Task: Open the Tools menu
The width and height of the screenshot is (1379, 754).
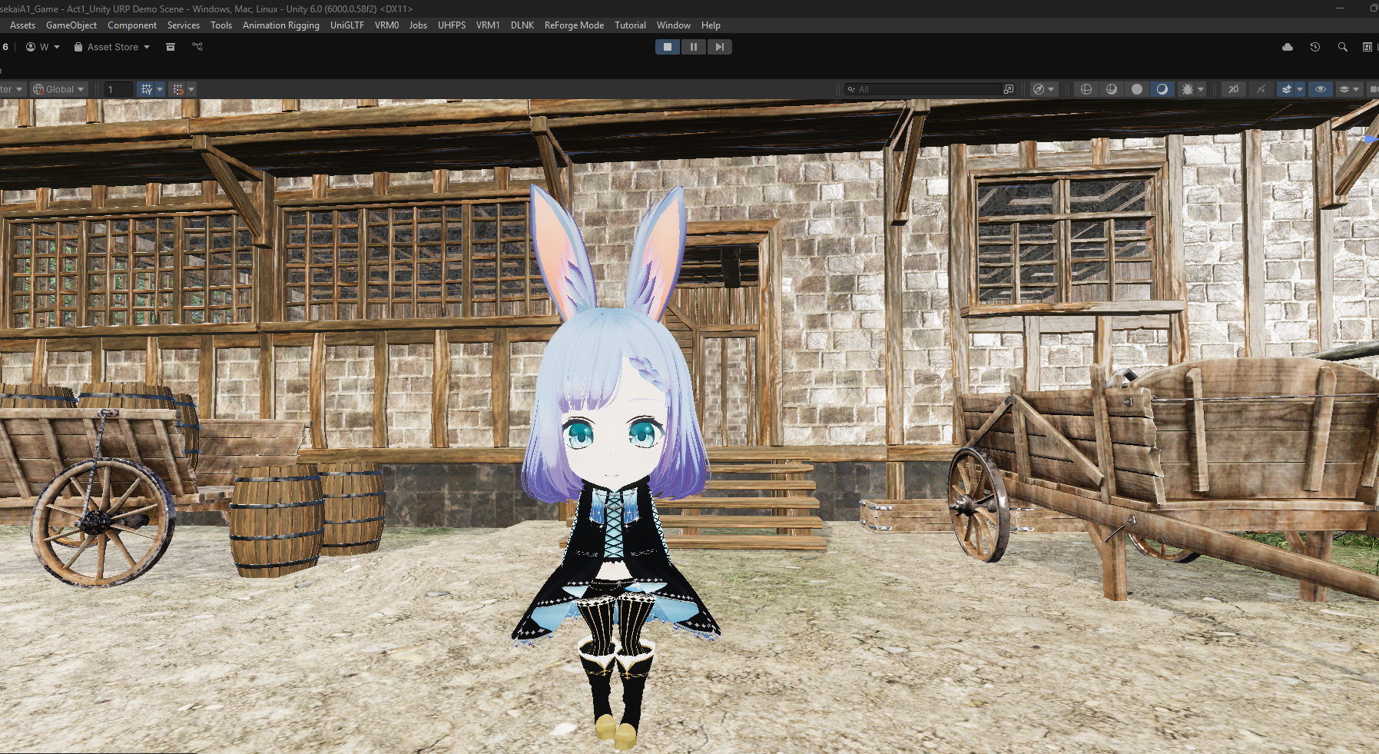Action: [221, 25]
